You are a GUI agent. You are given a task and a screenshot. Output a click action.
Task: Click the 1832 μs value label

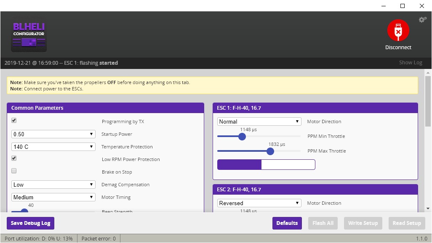(x=277, y=144)
